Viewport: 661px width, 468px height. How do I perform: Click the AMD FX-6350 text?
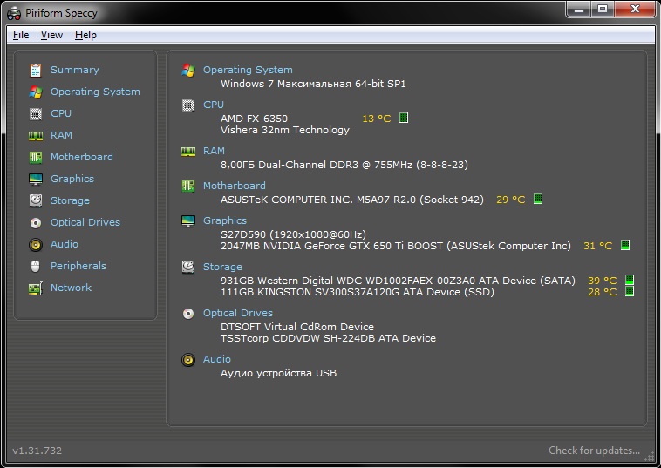[254, 119]
